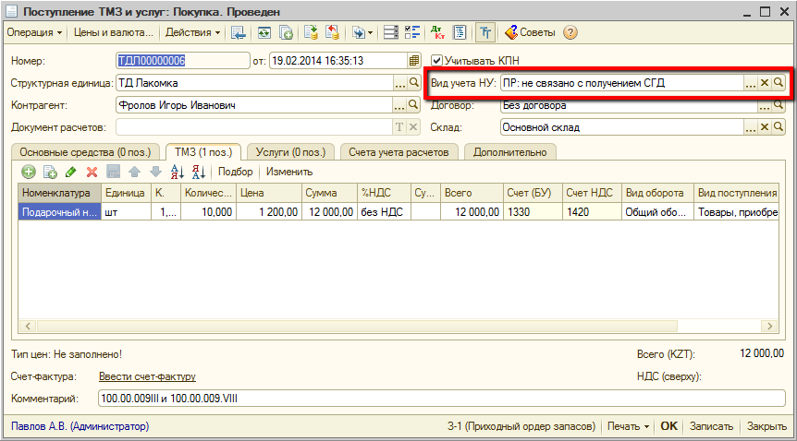Image resolution: width=797 pixels, height=441 pixels.
Task: Click magnifier icon beside Контрагент field
Action: click(414, 105)
